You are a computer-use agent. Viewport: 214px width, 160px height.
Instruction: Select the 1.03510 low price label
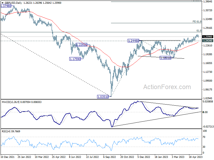tap(103, 97)
